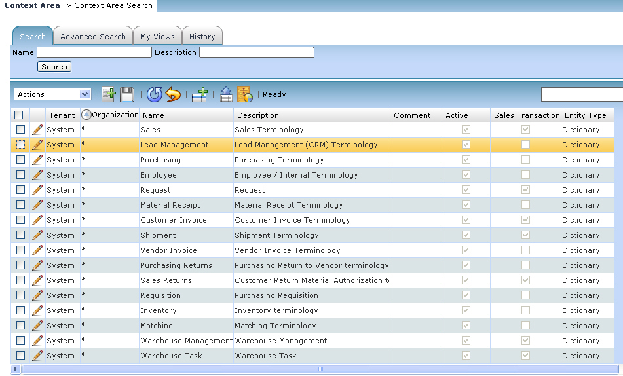Click pencil icon for Warehouse Task row
The image size is (623, 376).
pyautogui.click(x=37, y=356)
